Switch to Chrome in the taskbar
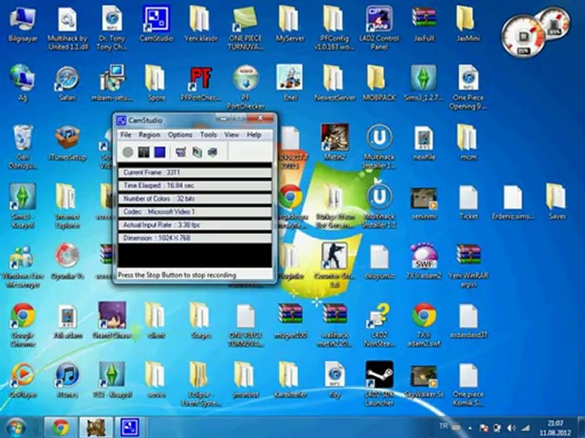 (x=61, y=427)
